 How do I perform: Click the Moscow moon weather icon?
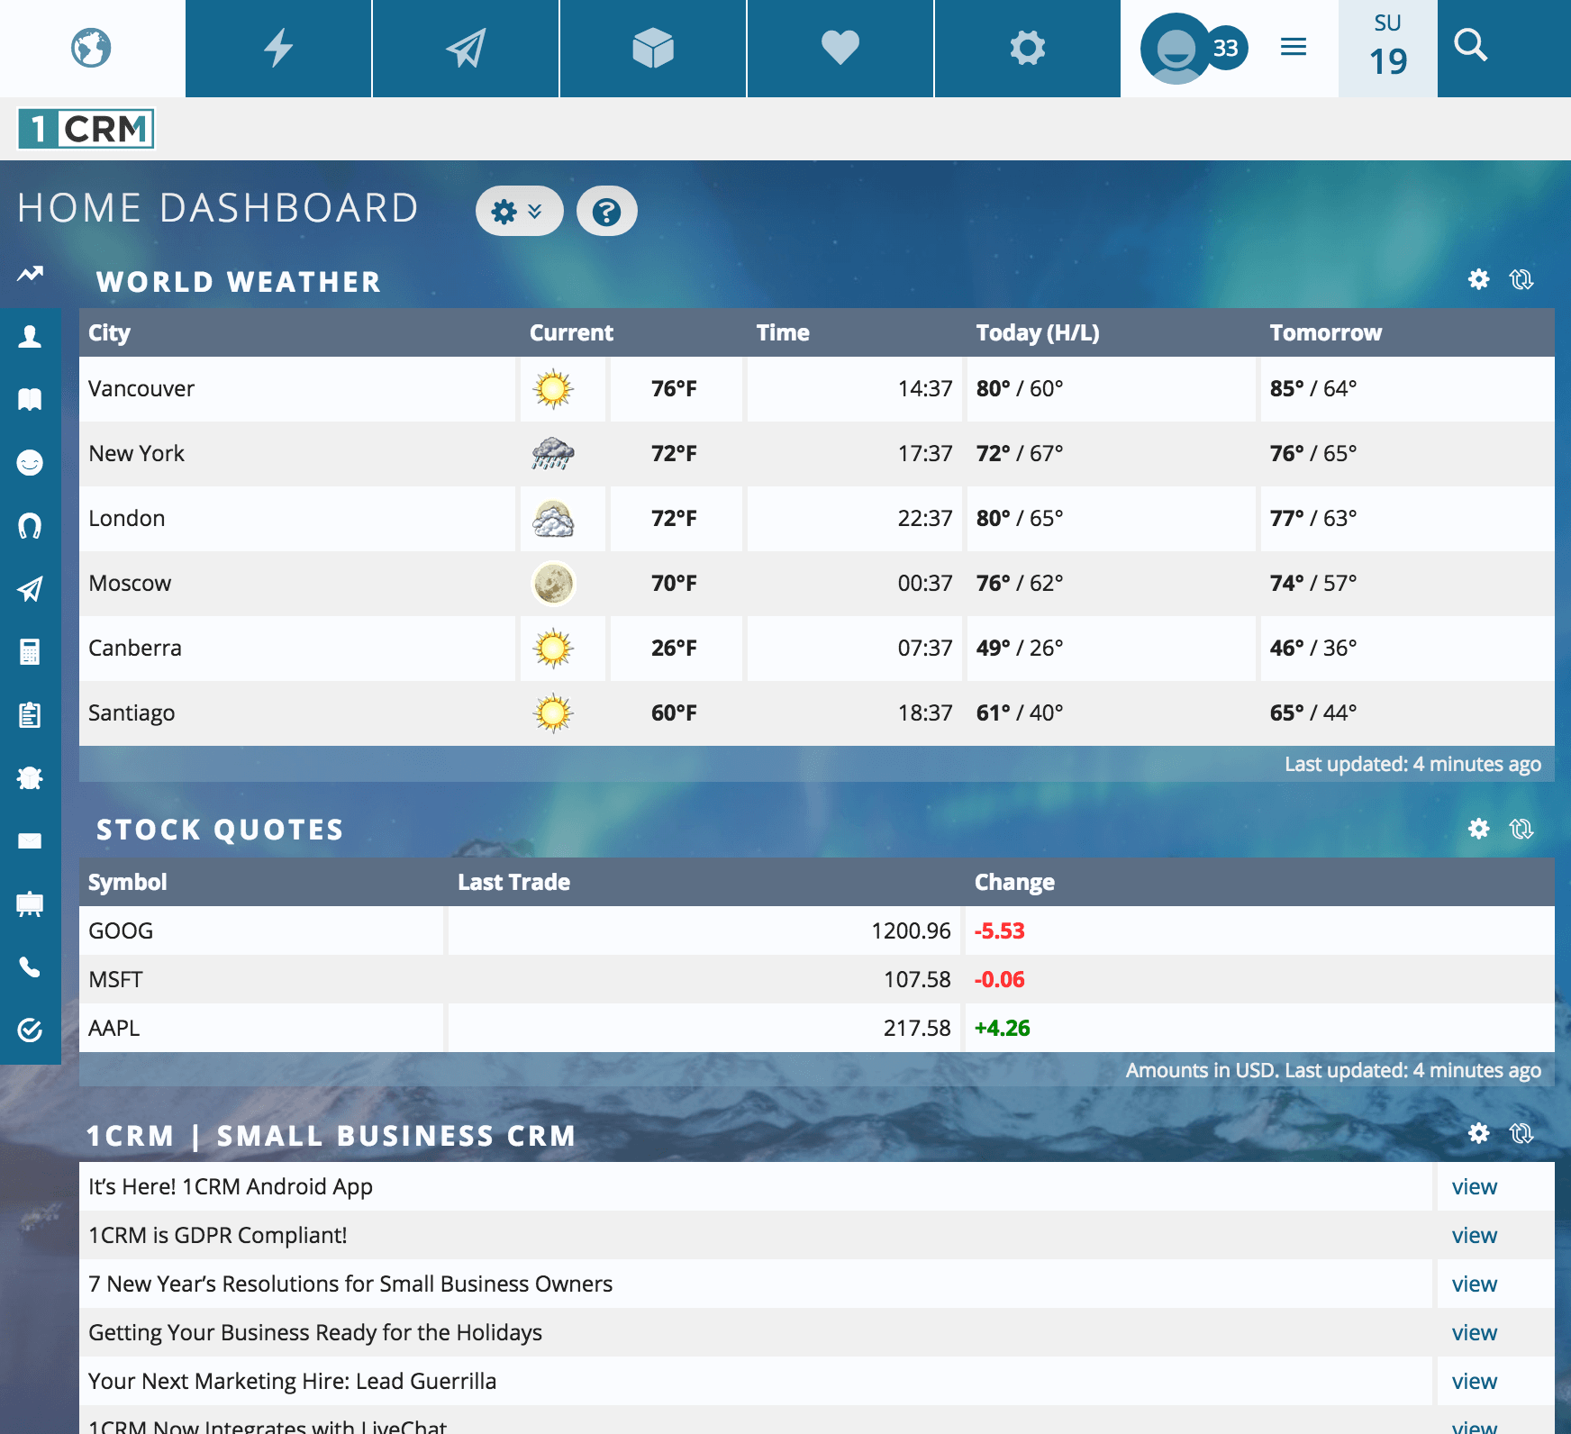pyautogui.click(x=553, y=584)
